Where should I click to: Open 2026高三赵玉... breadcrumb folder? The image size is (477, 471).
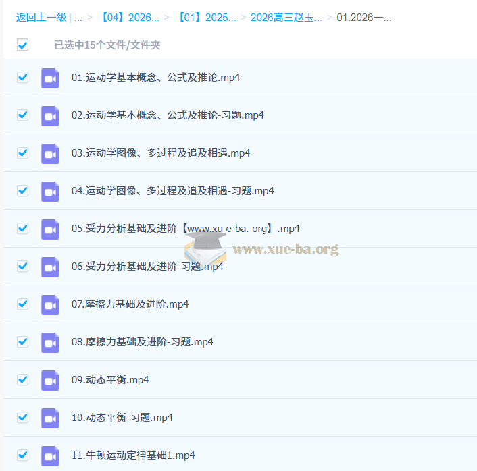(286, 18)
